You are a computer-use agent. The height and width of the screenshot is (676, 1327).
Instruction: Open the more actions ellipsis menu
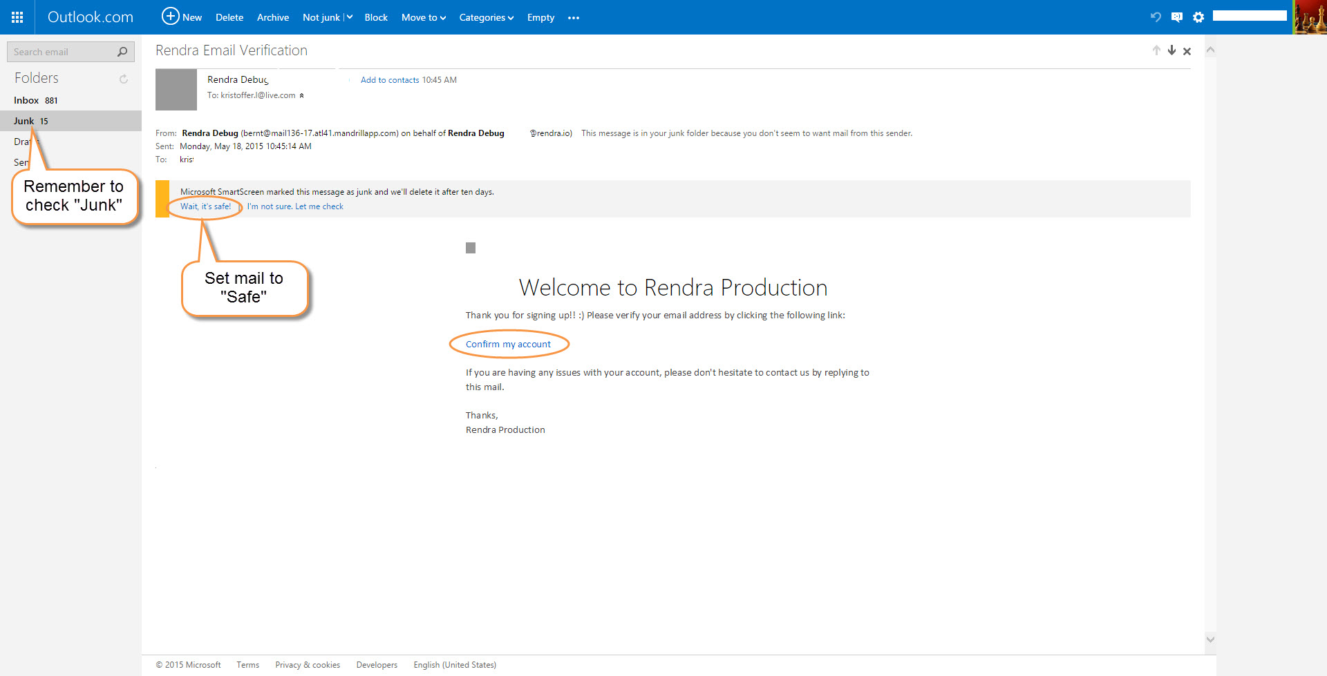pyautogui.click(x=574, y=18)
